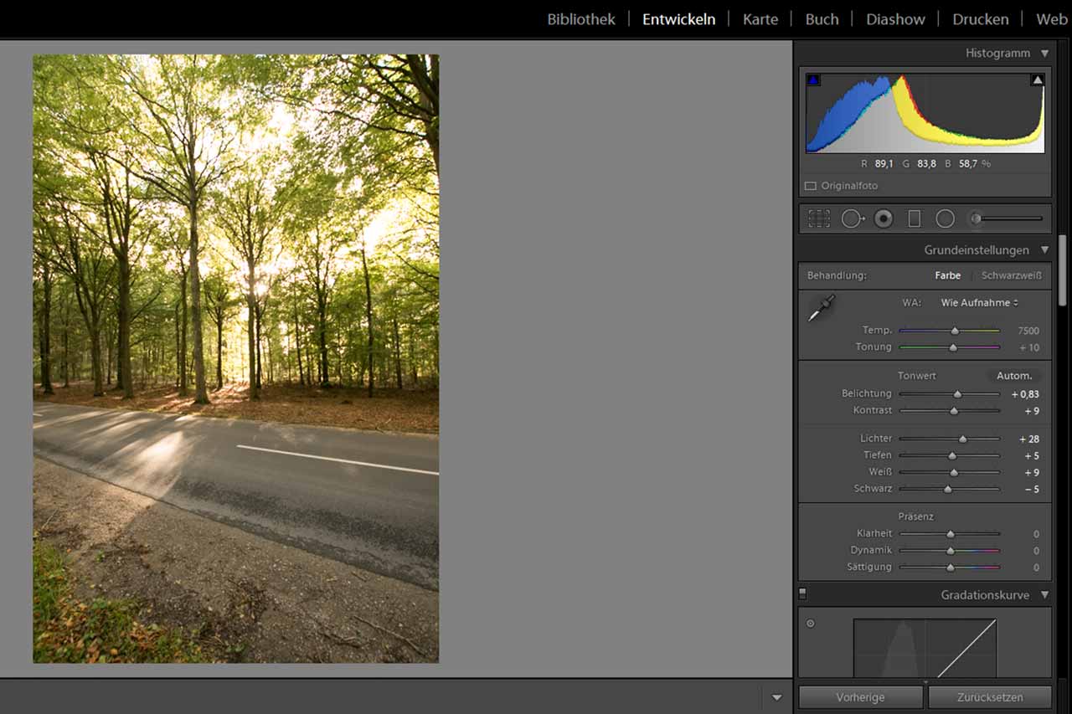Open the Karte module

[760, 19]
